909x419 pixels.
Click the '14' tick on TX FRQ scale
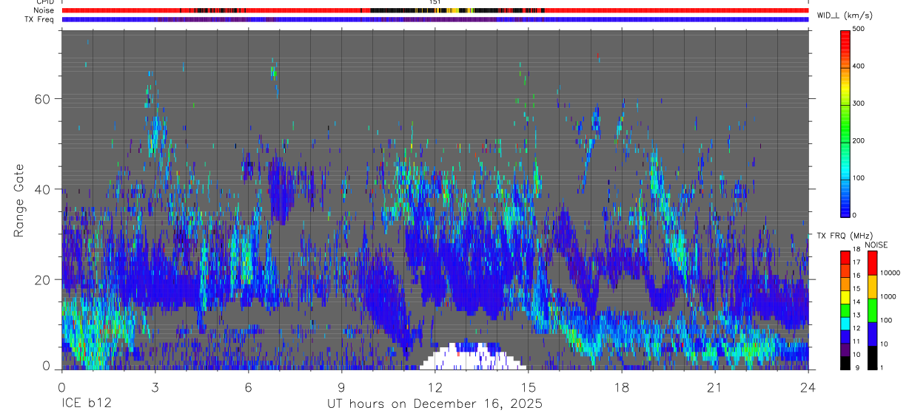(856, 303)
